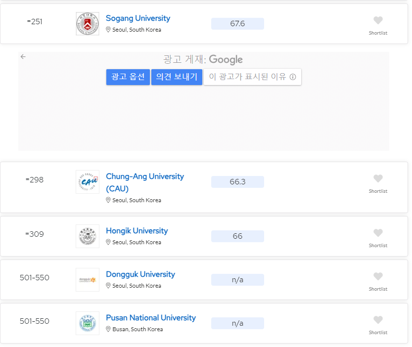This screenshot has width=412, height=347.
Task: Click the Busan, South Korea location text
Action: [x=137, y=329]
